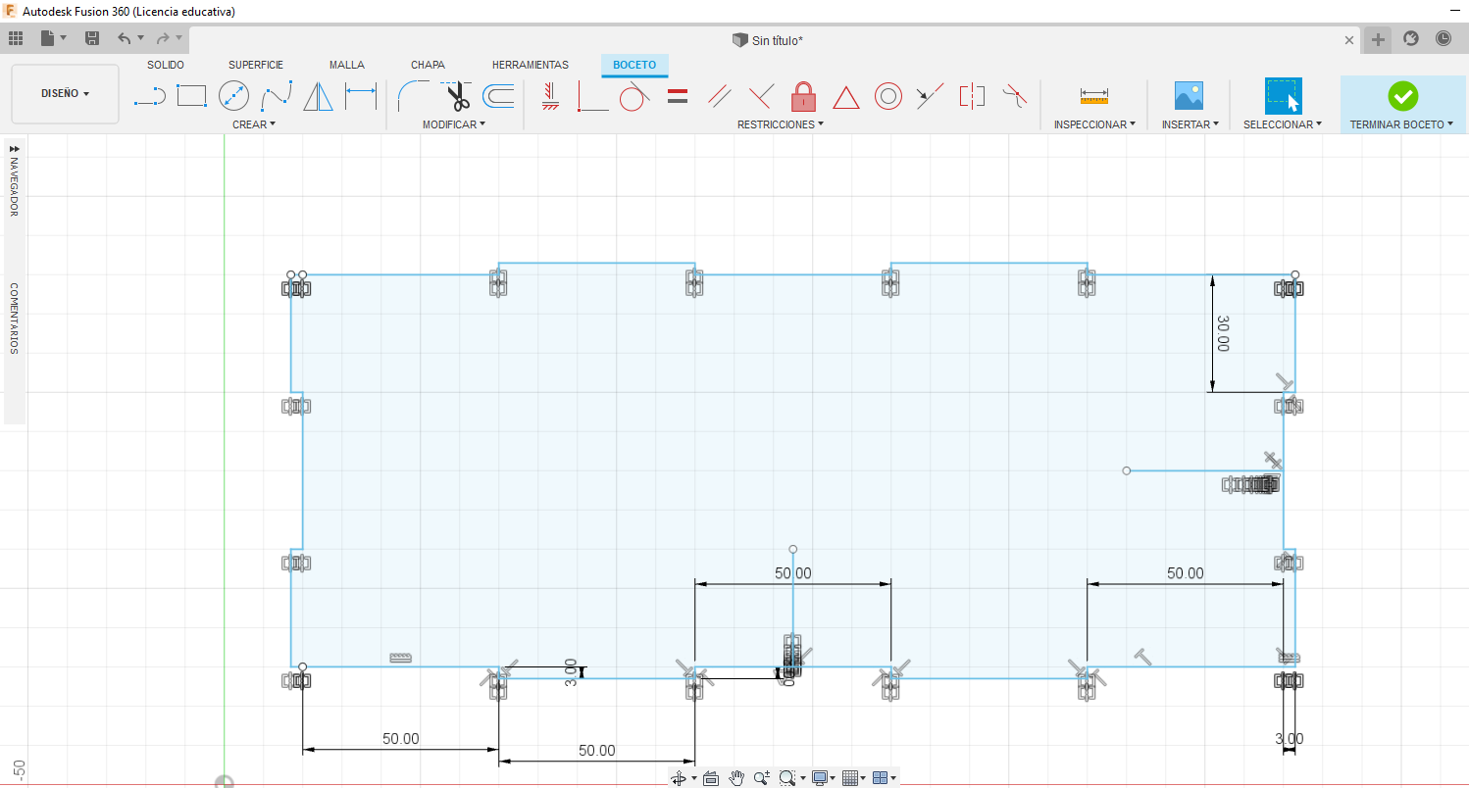The image size is (1469, 788).
Task: Apply the Curvature constraint
Action: point(1015,96)
